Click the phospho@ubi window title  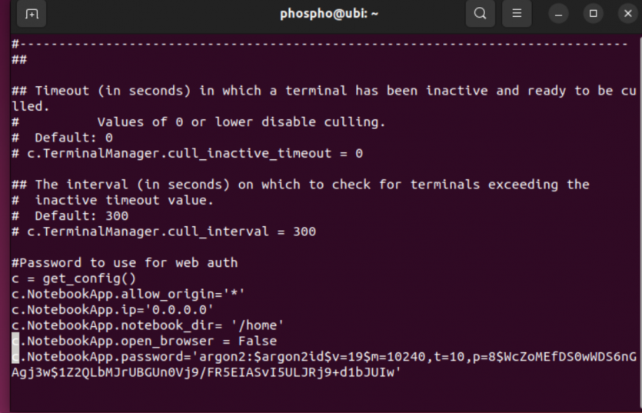[x=329, y=14]
